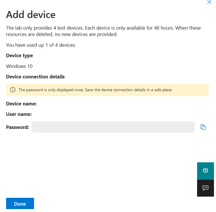Click the Done button
The height and width of the screenshot is (212, 216).
click(x=20, y=204)
